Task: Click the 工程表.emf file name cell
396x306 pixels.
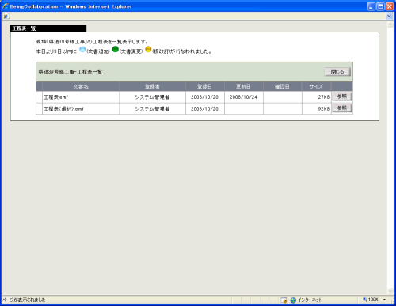Action: (x=81, y=97)
